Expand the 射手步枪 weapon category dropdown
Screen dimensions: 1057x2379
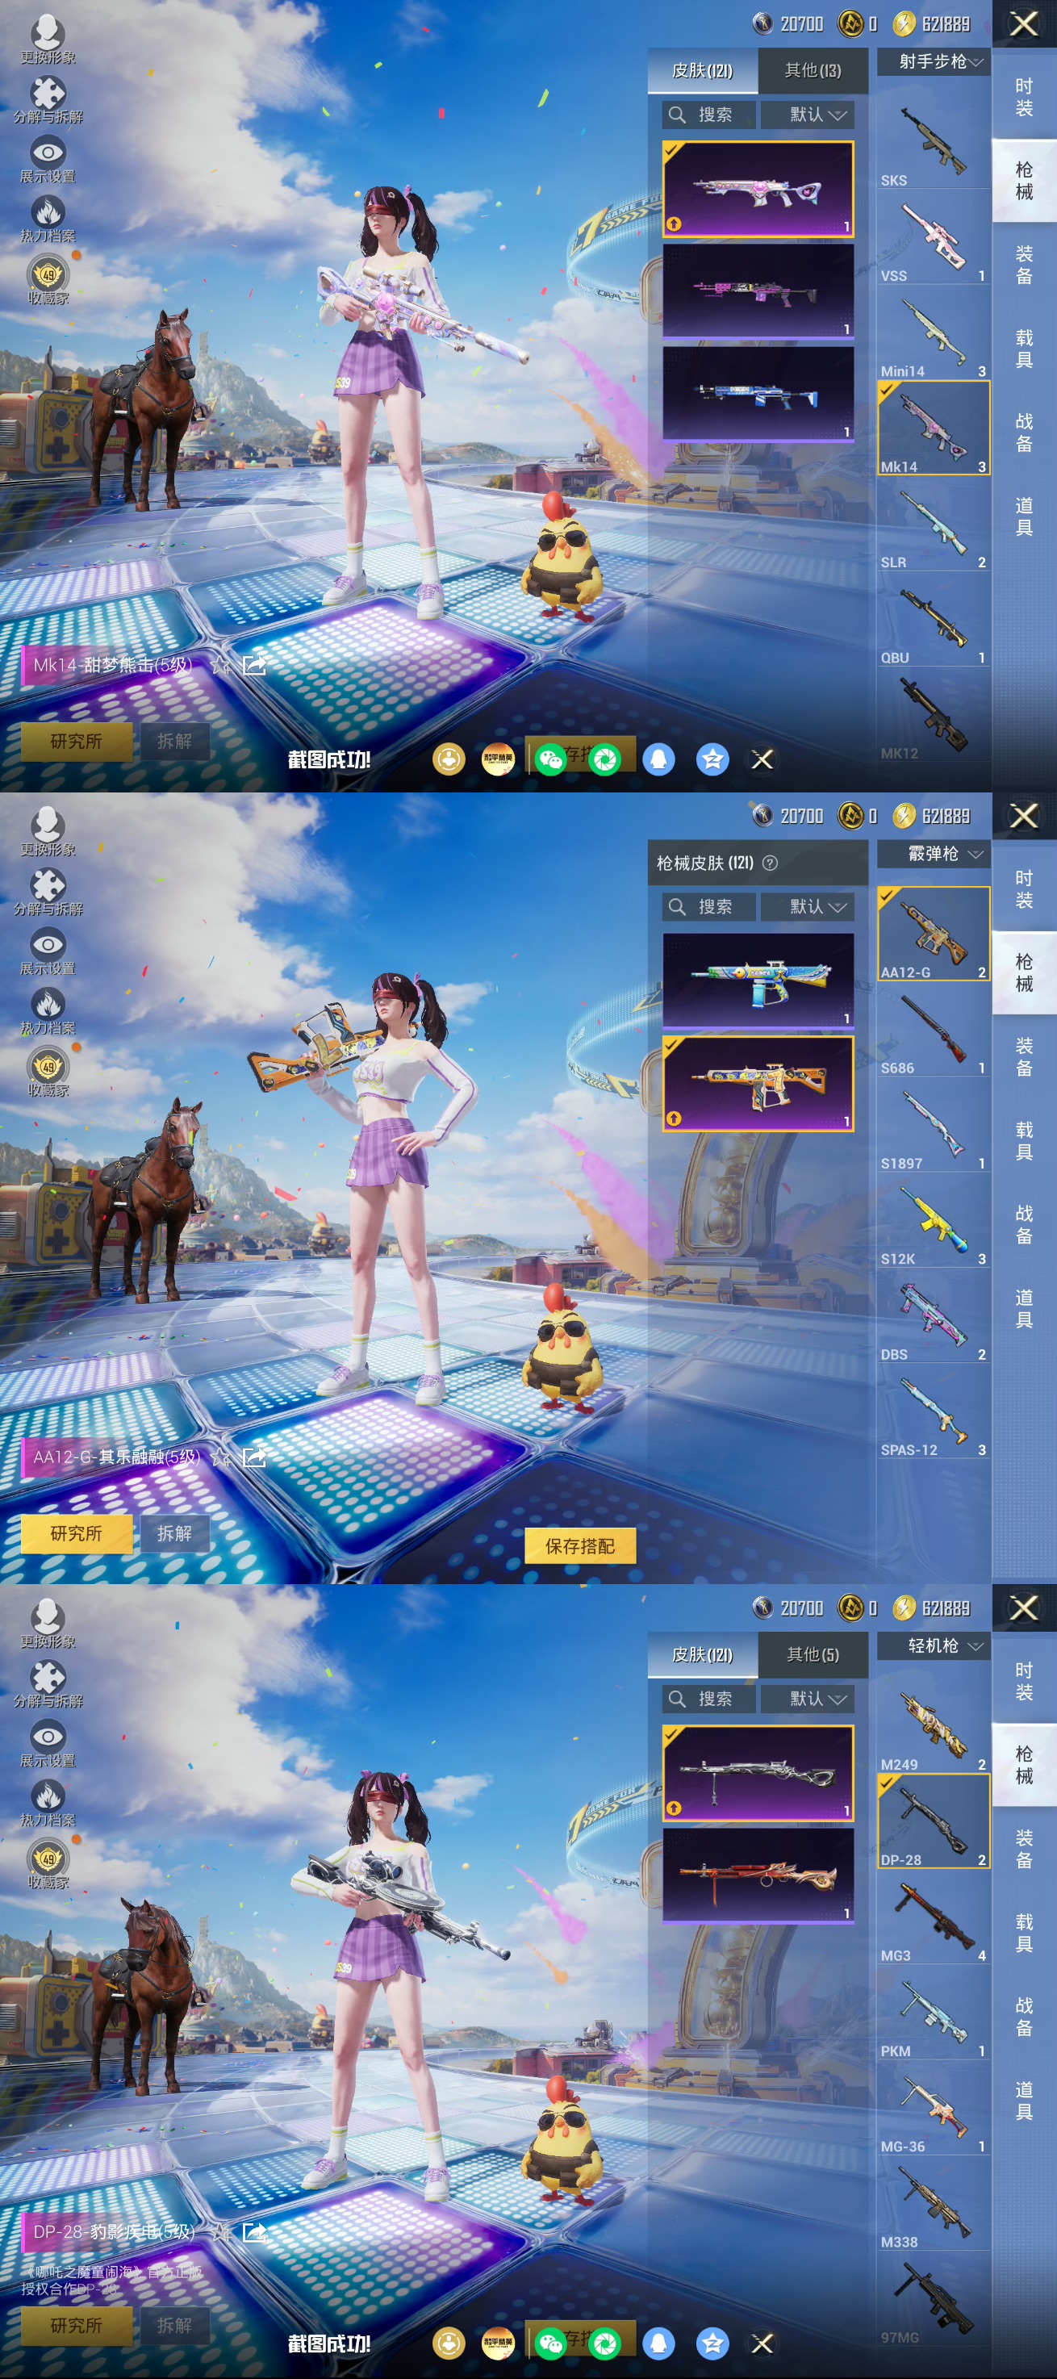coord(934,61)
